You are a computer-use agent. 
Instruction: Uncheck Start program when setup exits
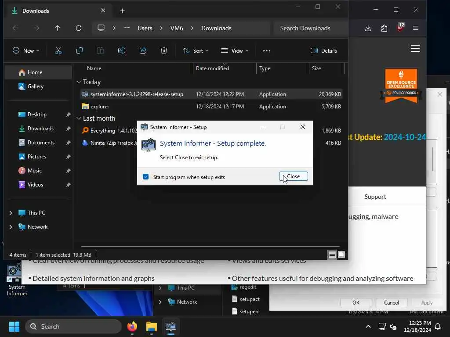click(x=145, y=177)
